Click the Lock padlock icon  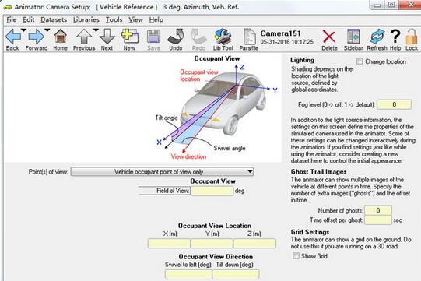point(412,37)
